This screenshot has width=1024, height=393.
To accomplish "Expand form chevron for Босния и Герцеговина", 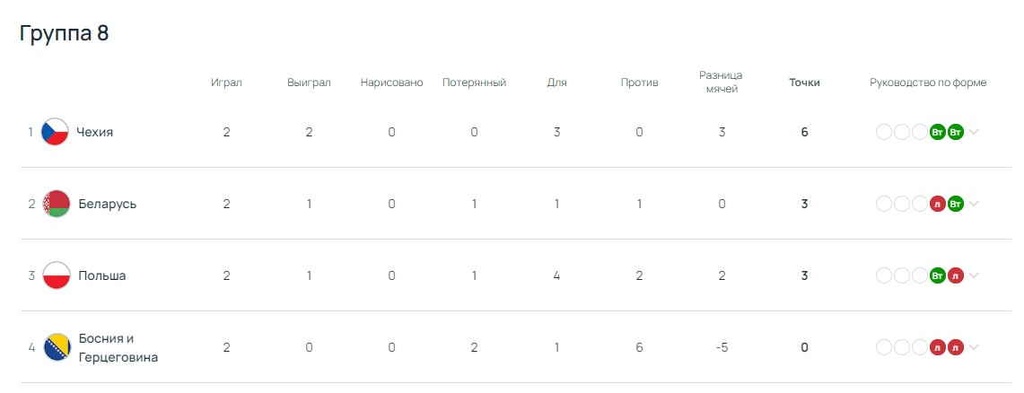I will click(x=974, y=347).
